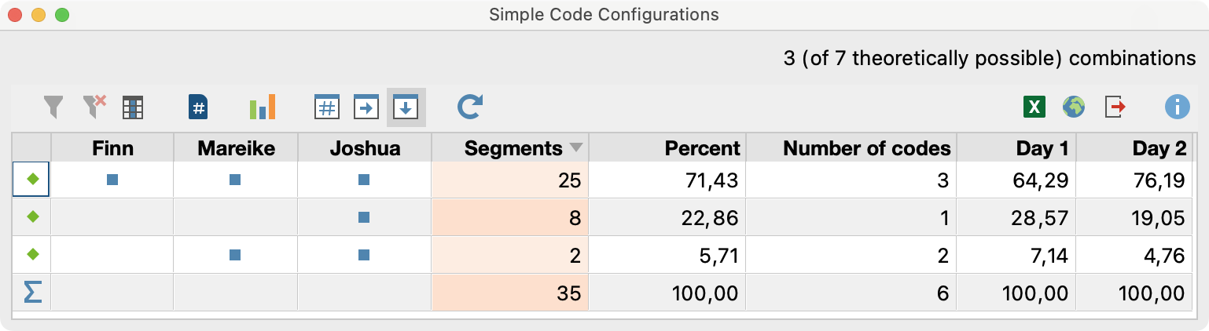Screen dimensions: 1209x331
Task: Export the table to Excel
Action: point(1034,107)
